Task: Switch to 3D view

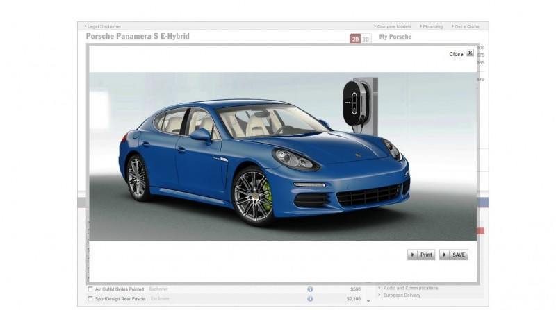Action: click(x=366, y=40)
